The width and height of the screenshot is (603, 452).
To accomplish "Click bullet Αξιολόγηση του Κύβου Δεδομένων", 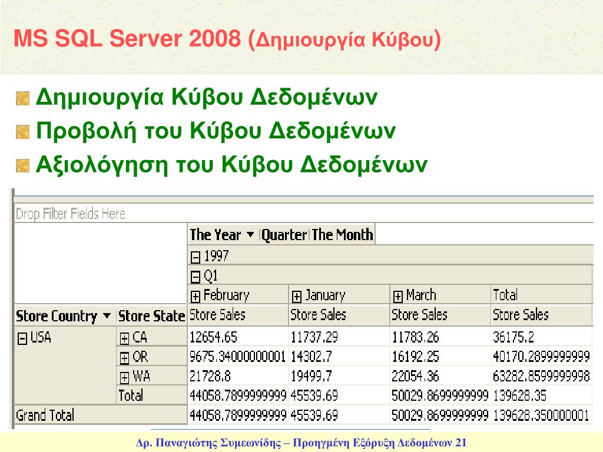I will tap(231, 165).
